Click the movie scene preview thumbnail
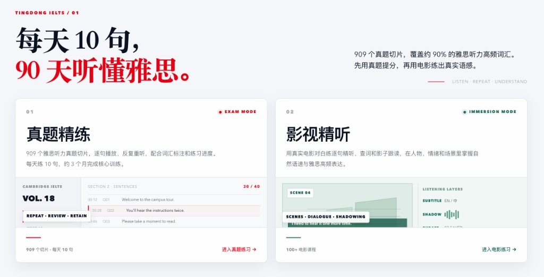 click(347, 205)
